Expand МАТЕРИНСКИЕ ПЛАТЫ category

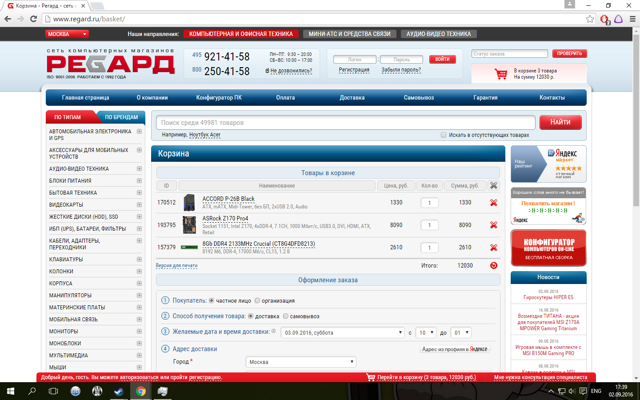click(139, 308)
